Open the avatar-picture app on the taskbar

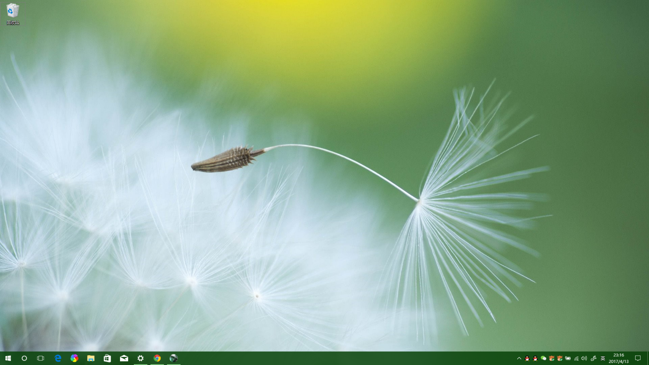click(174, 358)
